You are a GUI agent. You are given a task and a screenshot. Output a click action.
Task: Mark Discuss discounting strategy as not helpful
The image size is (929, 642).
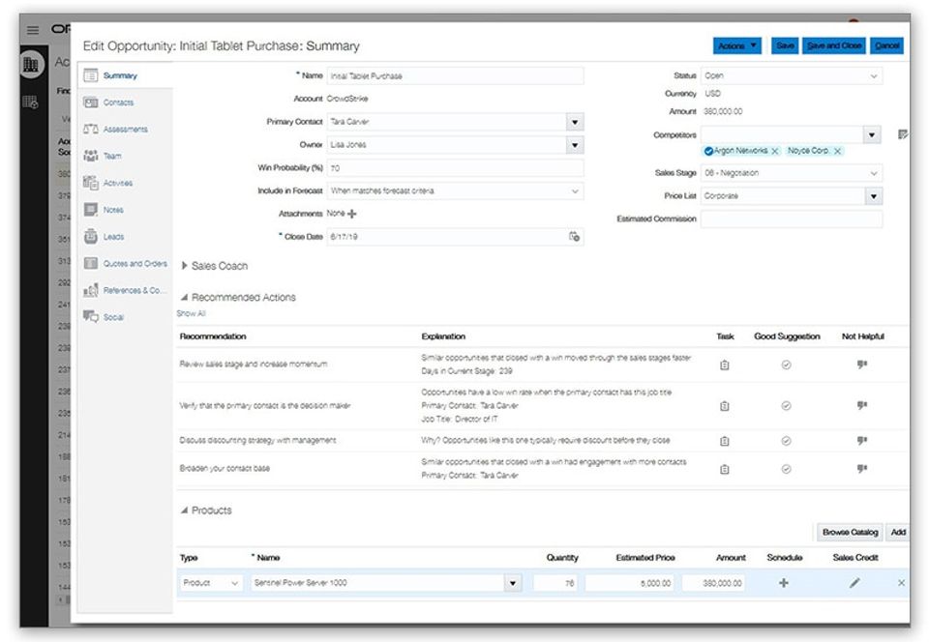click(862, 440)
